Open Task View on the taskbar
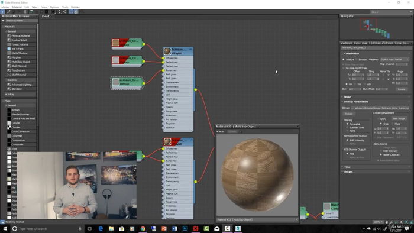Image resolution: width=414 pixels, height=233 pixels. coord(90,228)
